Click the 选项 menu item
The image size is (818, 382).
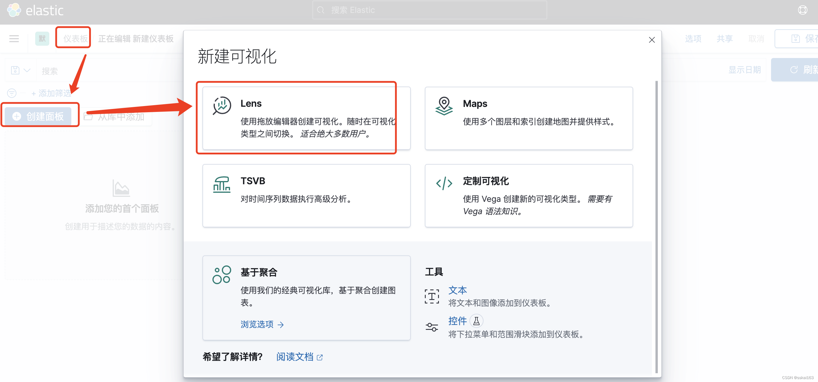coord(693,38)
